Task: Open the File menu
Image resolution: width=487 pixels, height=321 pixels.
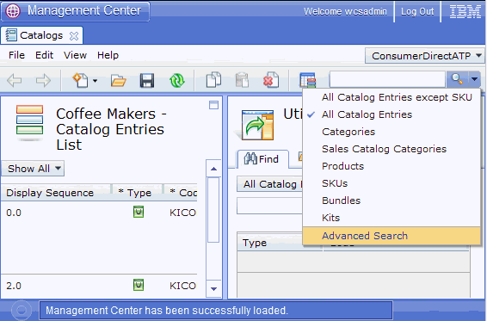Action: click(x=16, y=55)
